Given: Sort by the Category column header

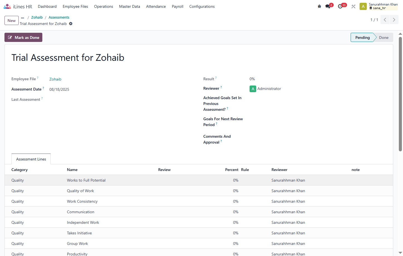Looking at the screenshot, I should point(19,170).
